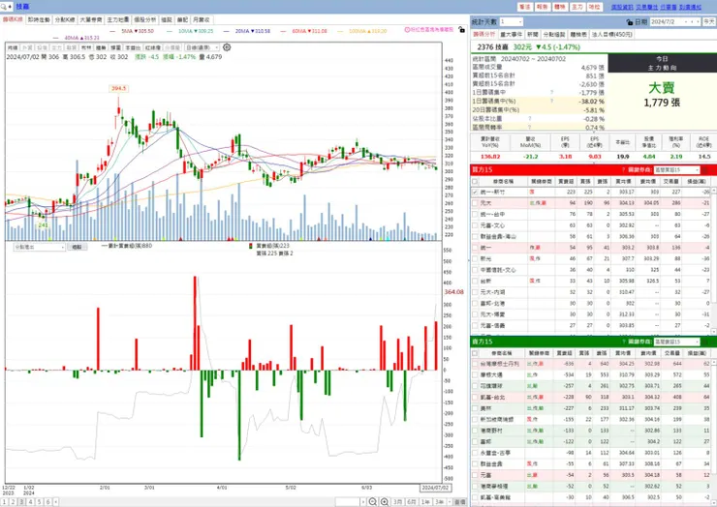Switch to the 月營收 tab
This screenshot has height=507, width=717.
pyautogui.click(x=202, y=19)
